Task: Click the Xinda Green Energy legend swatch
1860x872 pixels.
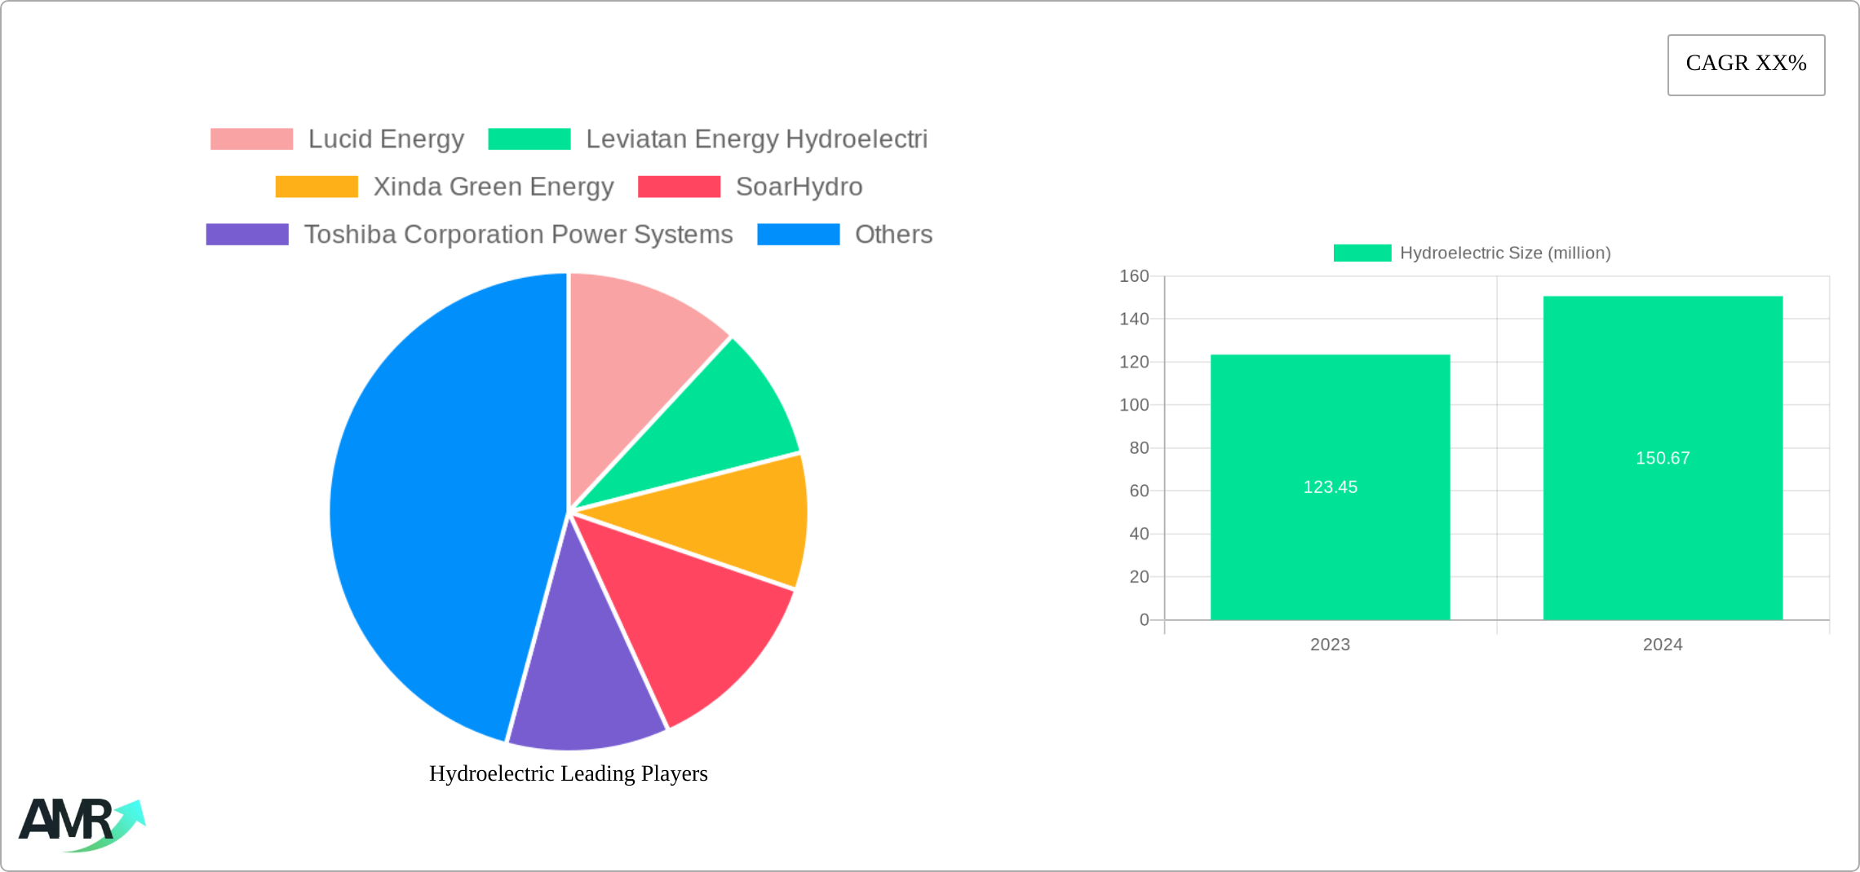Action: (x=317, y=187)
